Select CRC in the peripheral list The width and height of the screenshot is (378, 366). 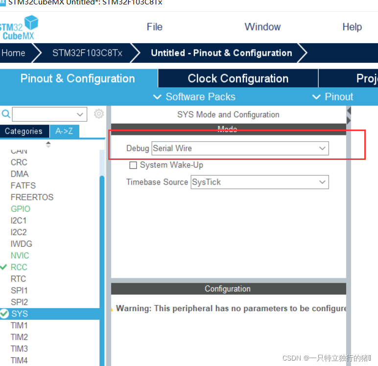pos(19,162)
